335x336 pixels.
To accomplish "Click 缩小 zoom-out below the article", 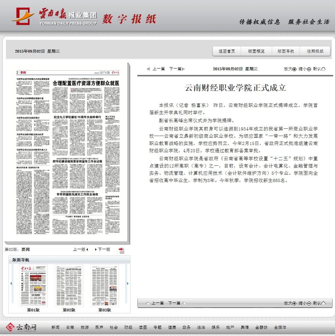I will coord(305,303).
